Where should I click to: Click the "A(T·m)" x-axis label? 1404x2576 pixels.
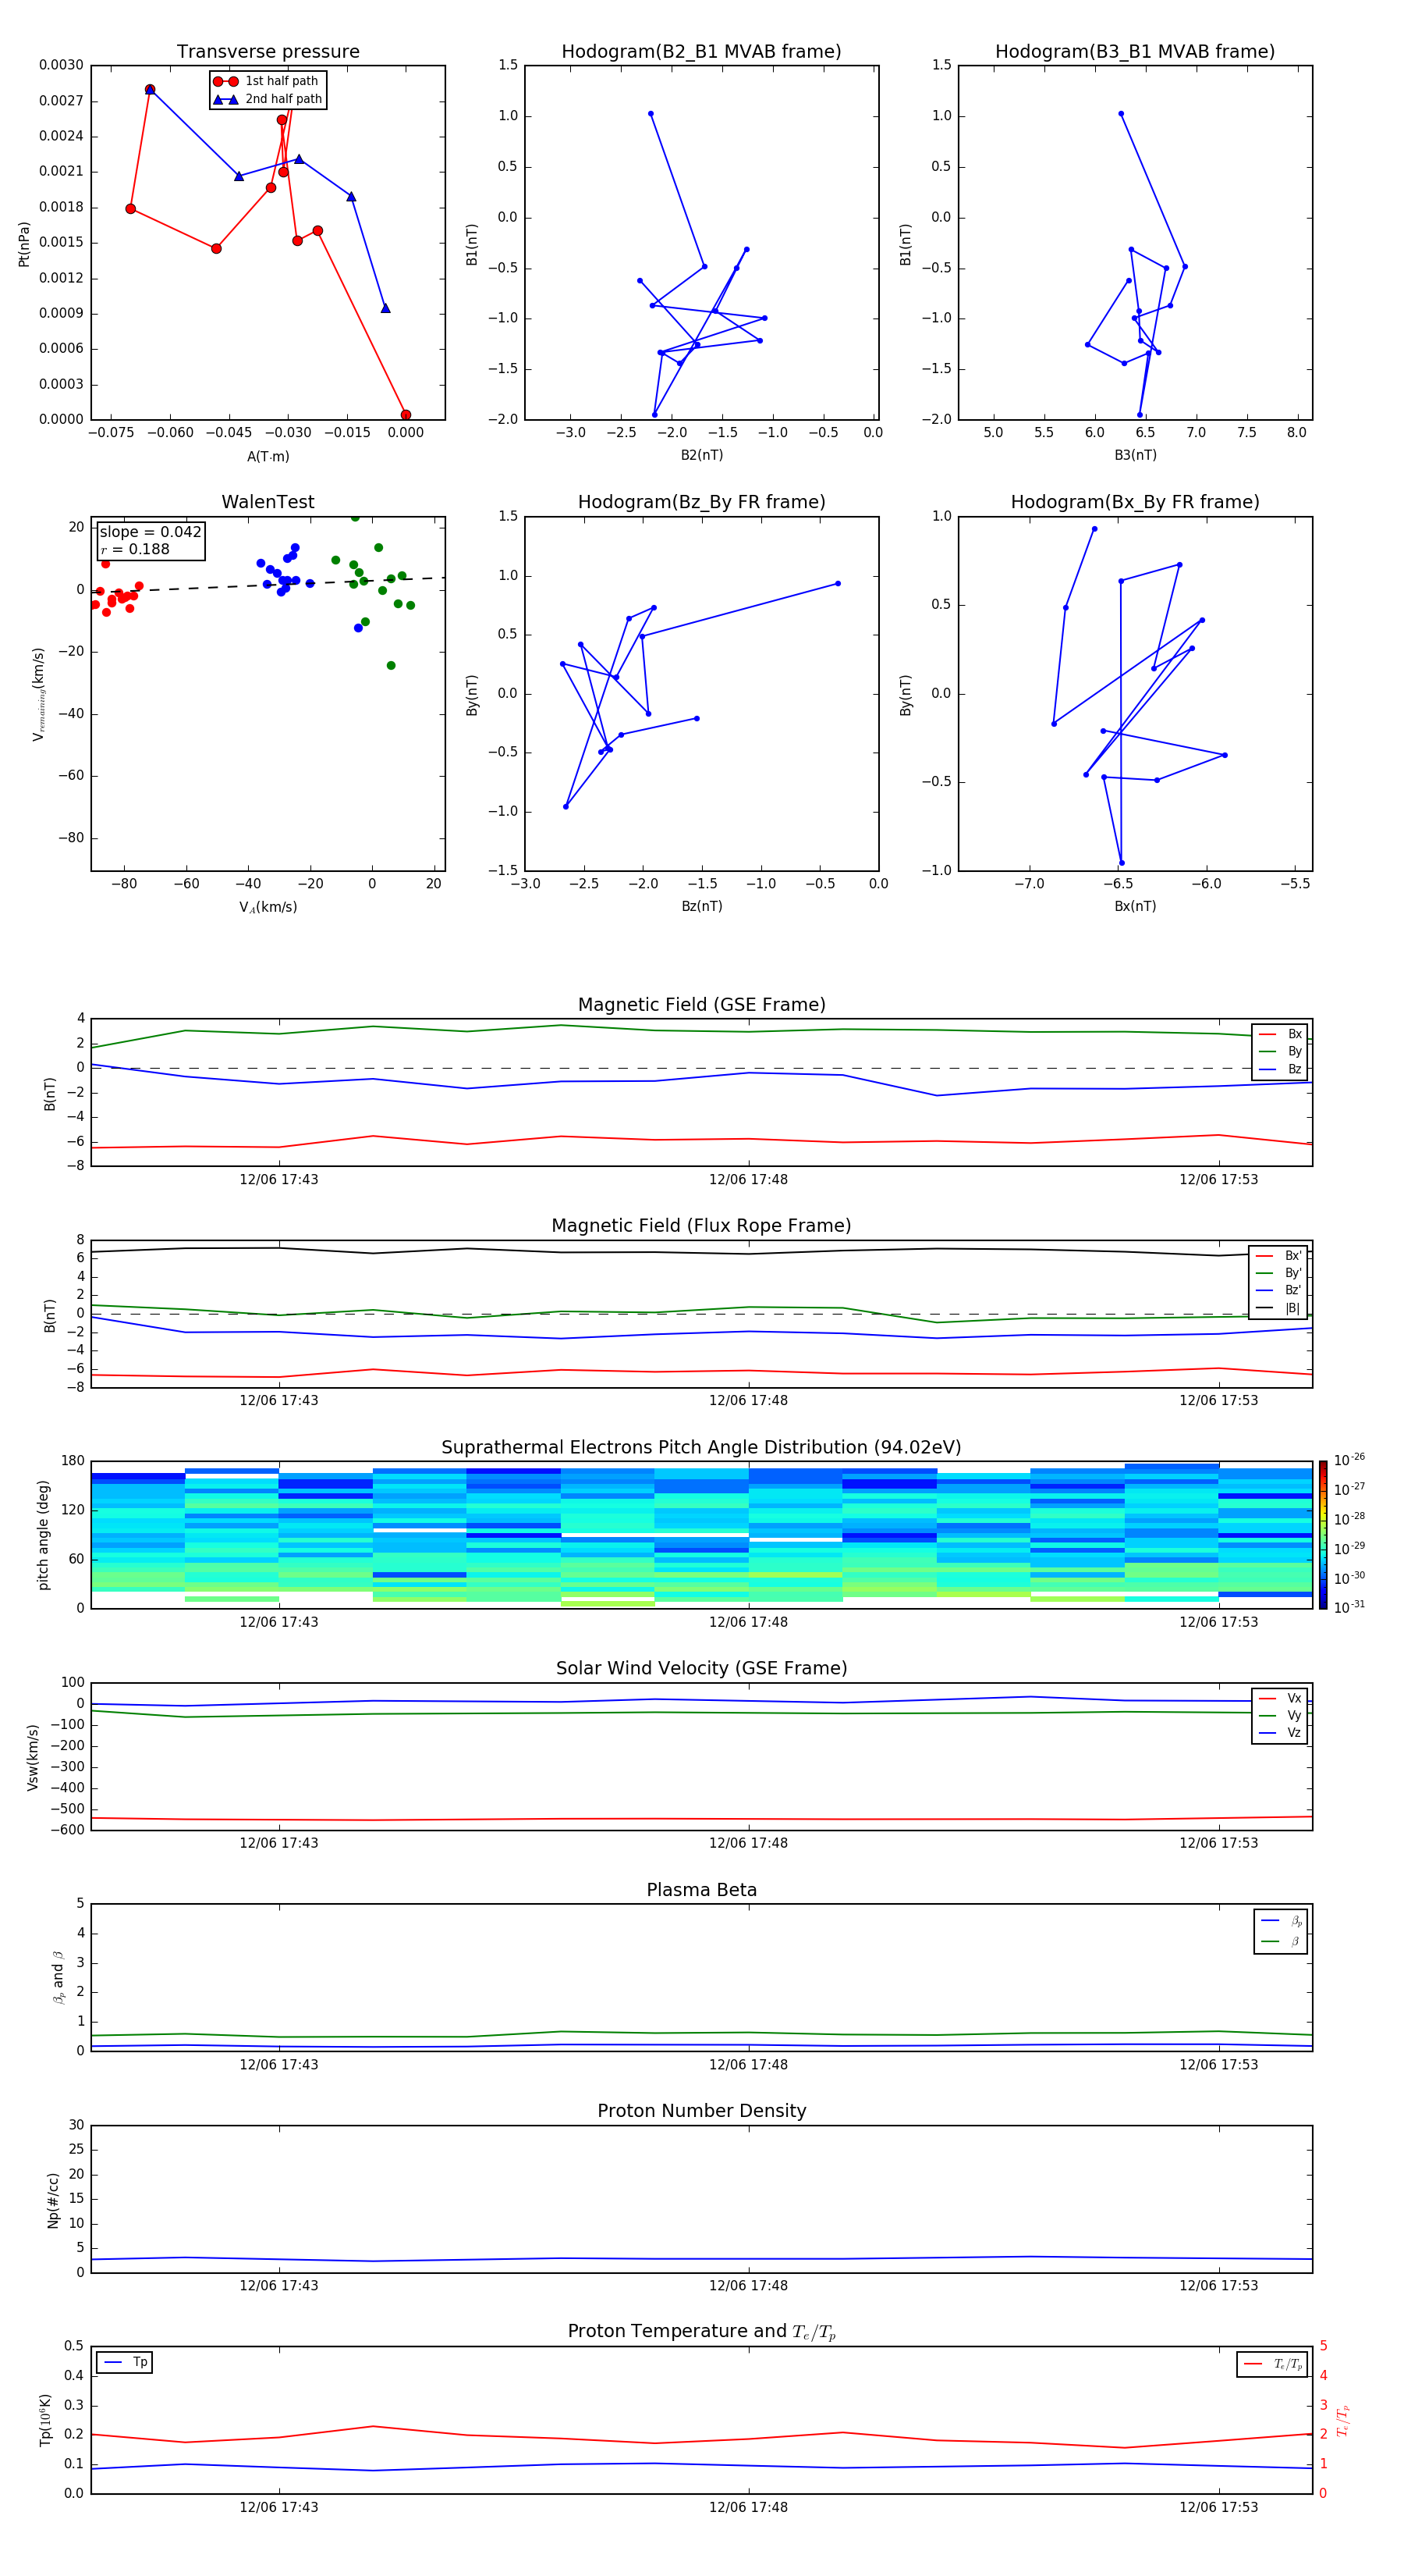[268, 457]
